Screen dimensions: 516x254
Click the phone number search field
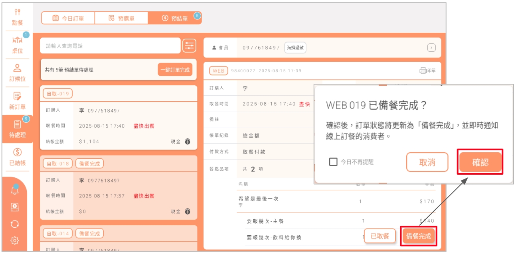[x=110, y=46]
